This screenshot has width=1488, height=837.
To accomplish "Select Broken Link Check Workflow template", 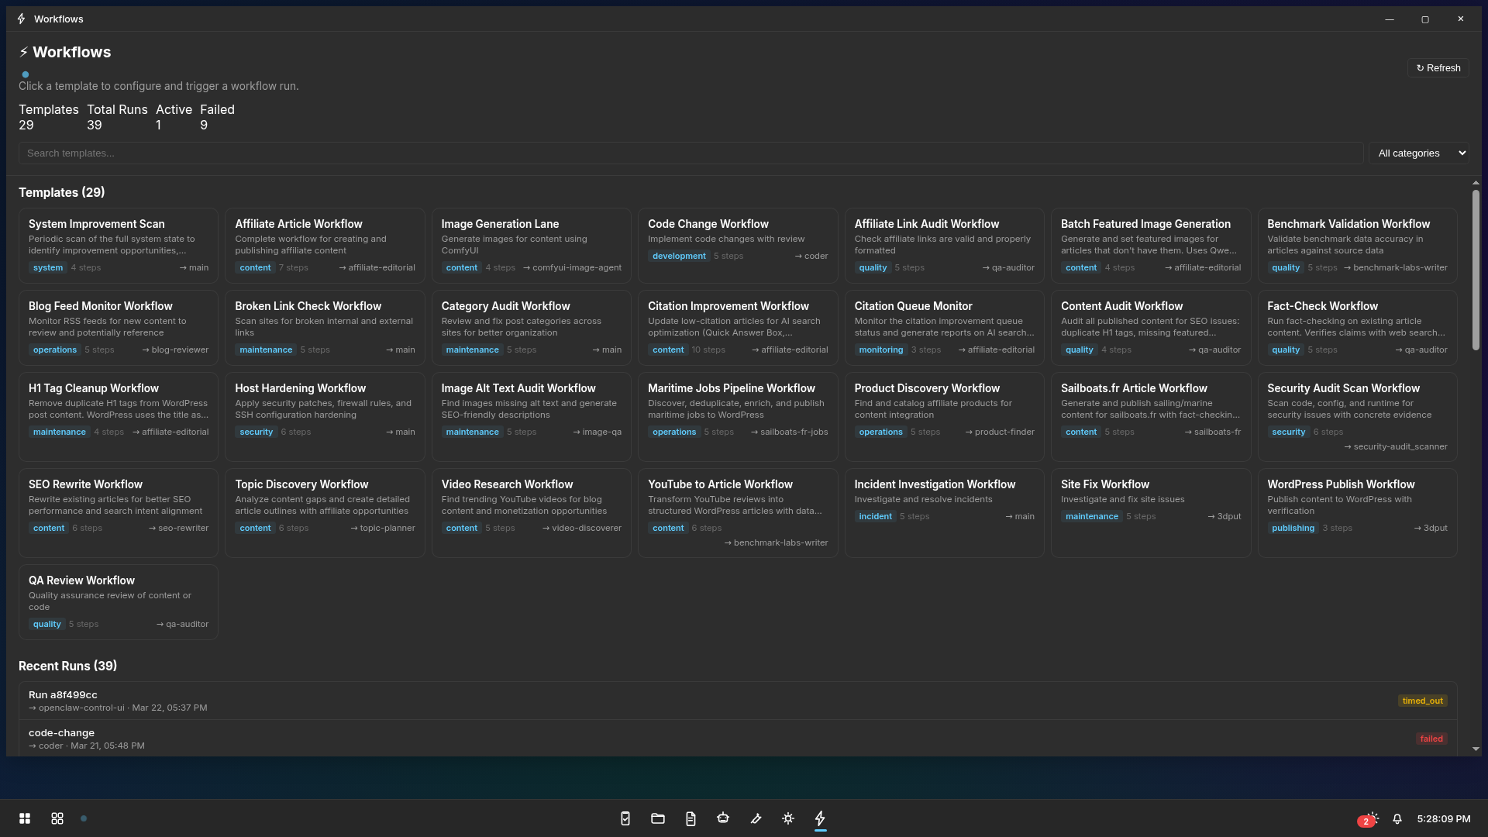I will pos(325,327).
